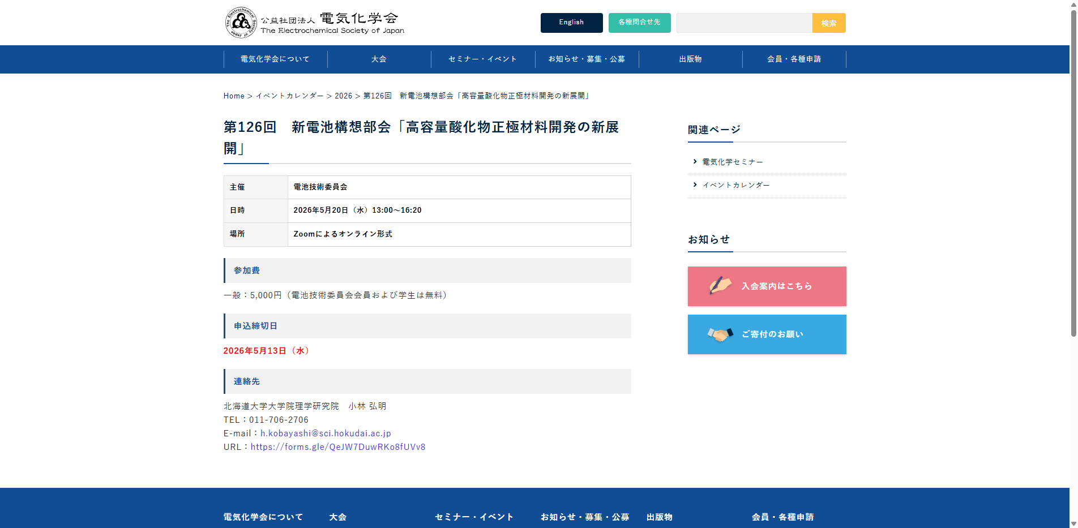Go to Home via breadcrumb
The width and height of the screenshot is (1078, 528).
pos(234,96)
